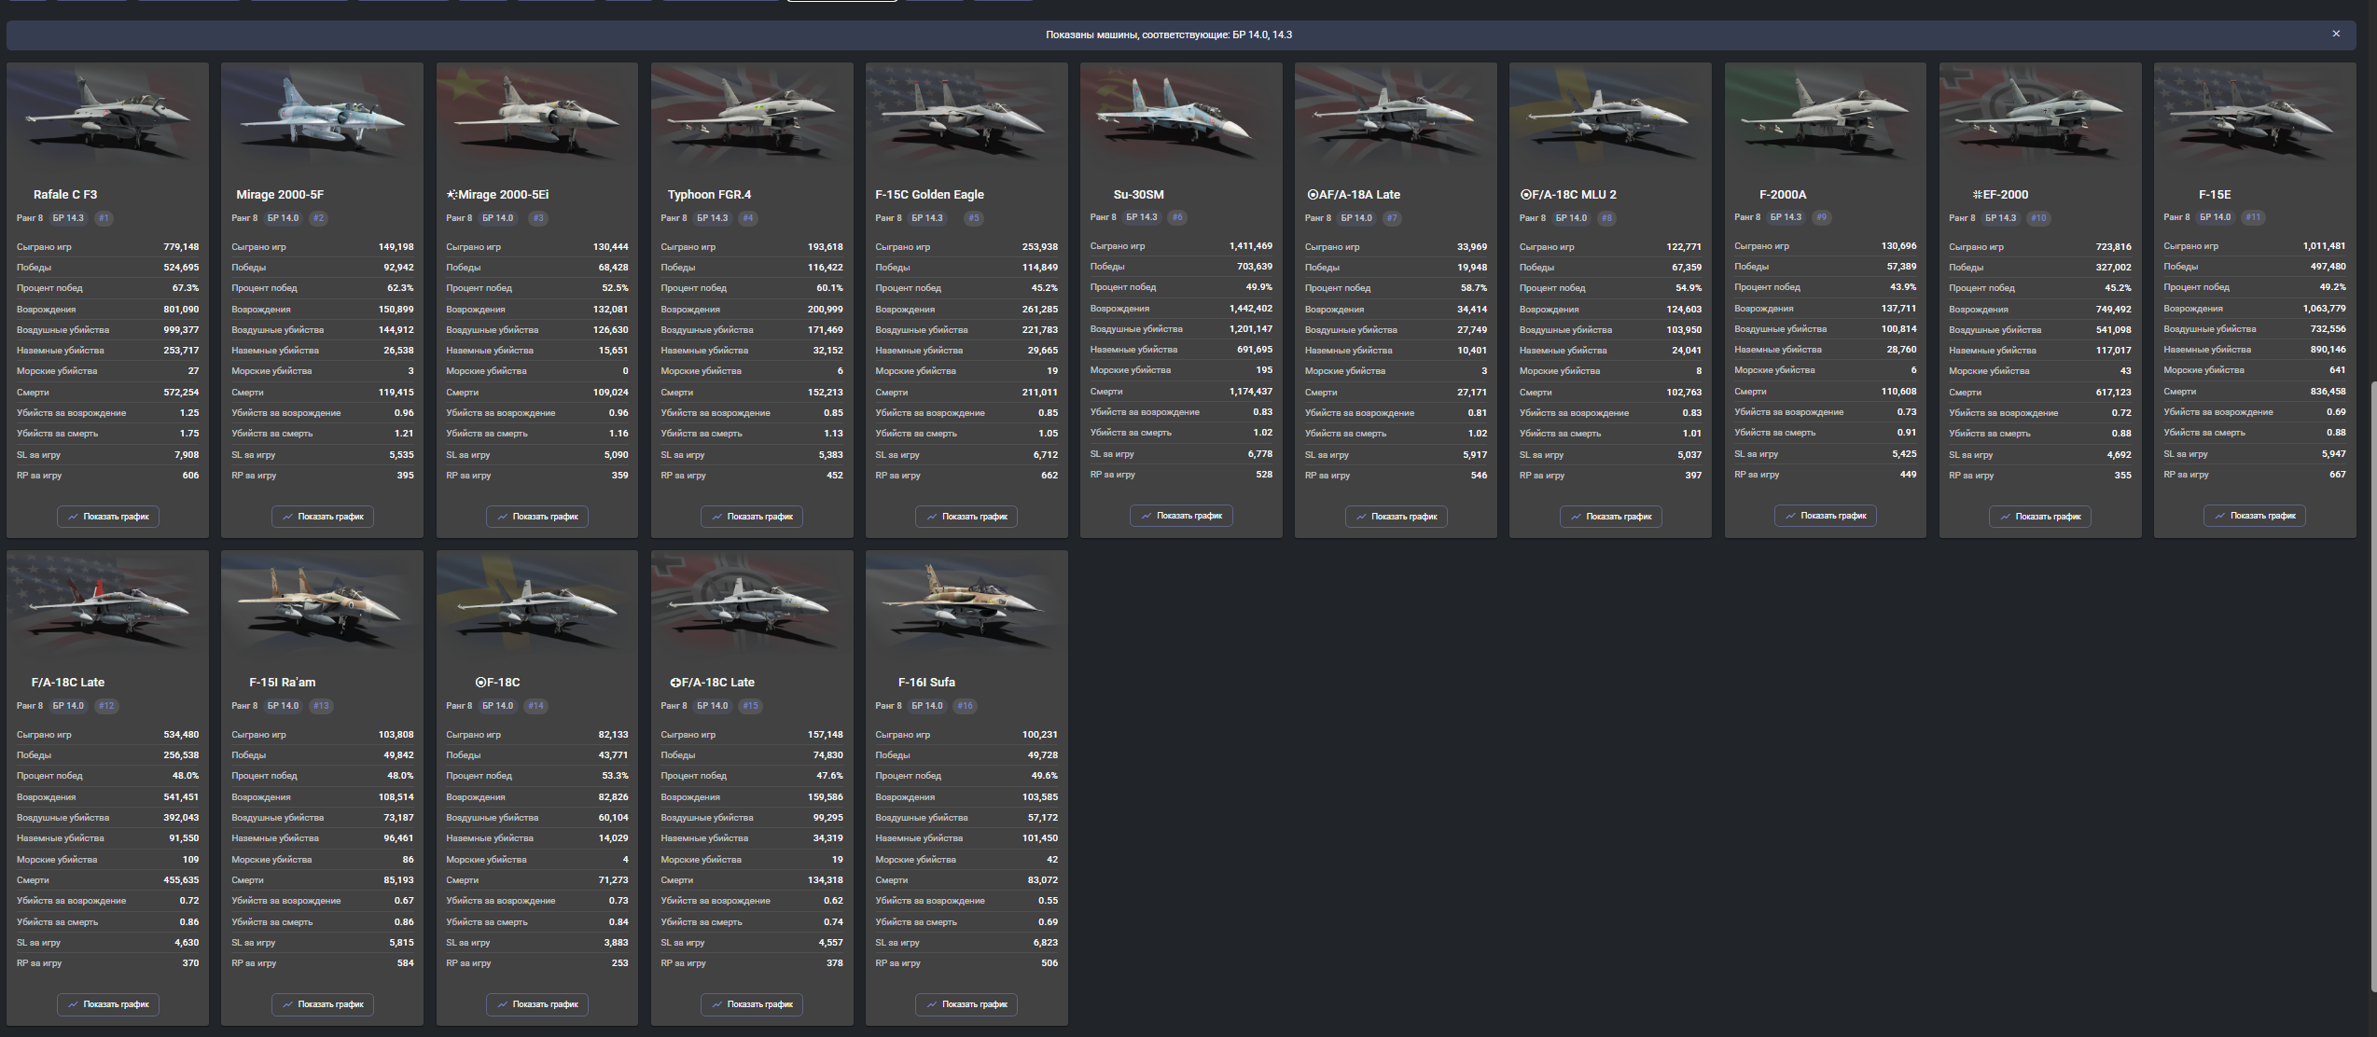
Task: Click the #16 badge on F-16I Sufa
Action: pyautogui.click(x=965, y=706)
